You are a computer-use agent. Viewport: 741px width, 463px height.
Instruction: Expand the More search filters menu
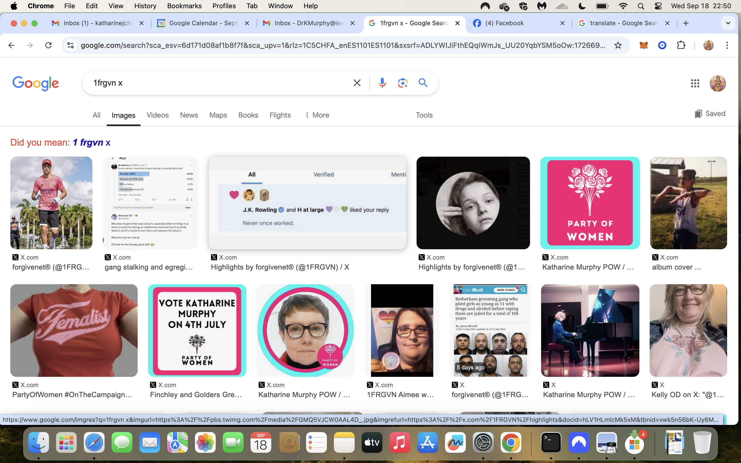(x=317, y=115)
